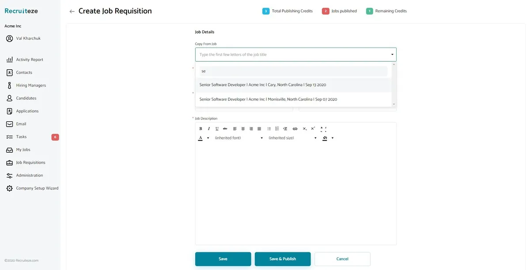This screenshot has width=530, height=270.
Task: Toggle underline formatting in the editor
Action: pyautogui.click(x=217, y=129)
